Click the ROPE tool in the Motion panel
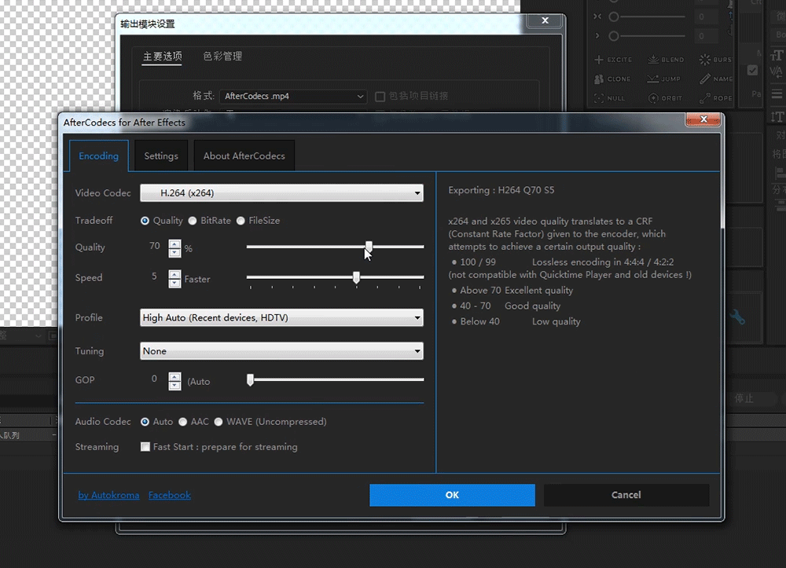The image size is (786, 568). 716,97
